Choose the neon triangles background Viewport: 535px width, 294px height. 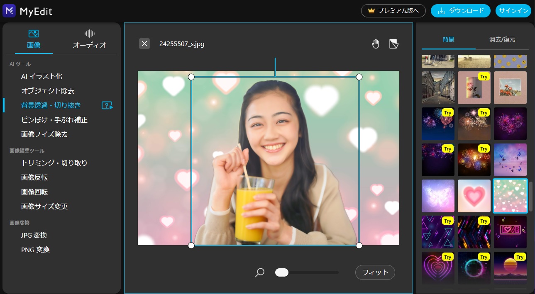[x=438, y=232]
